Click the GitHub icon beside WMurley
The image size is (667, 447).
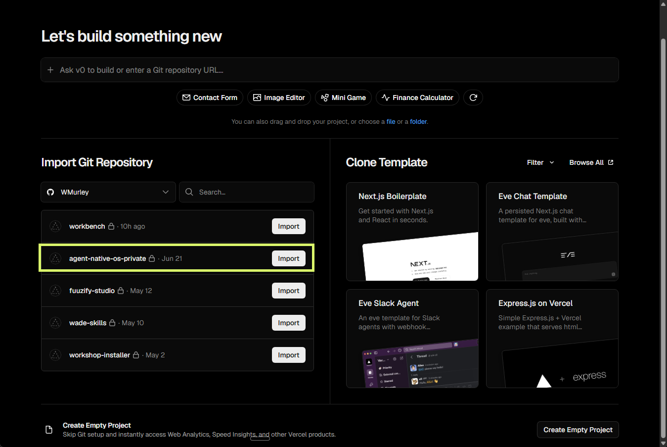tap(50, 192)
